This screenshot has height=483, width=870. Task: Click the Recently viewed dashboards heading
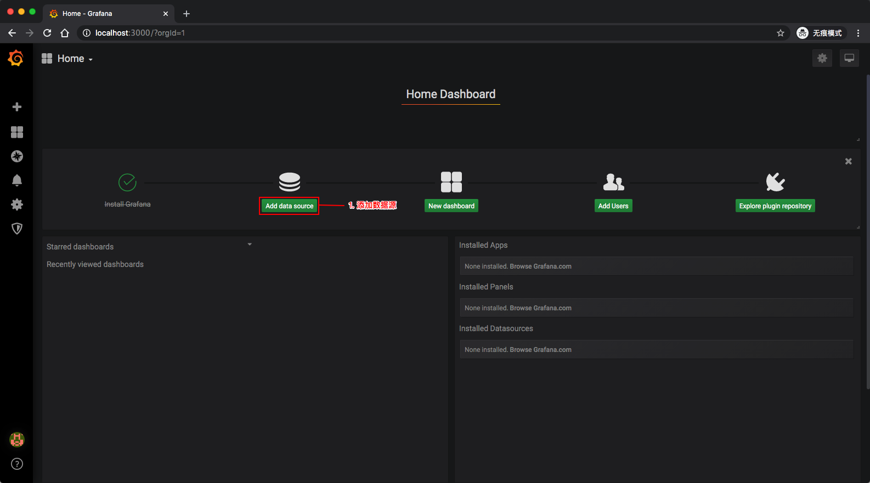tap(95, 264)
